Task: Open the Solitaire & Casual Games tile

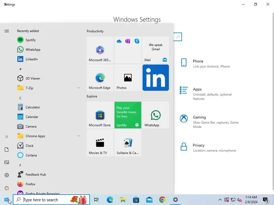Action: [128, 143]
